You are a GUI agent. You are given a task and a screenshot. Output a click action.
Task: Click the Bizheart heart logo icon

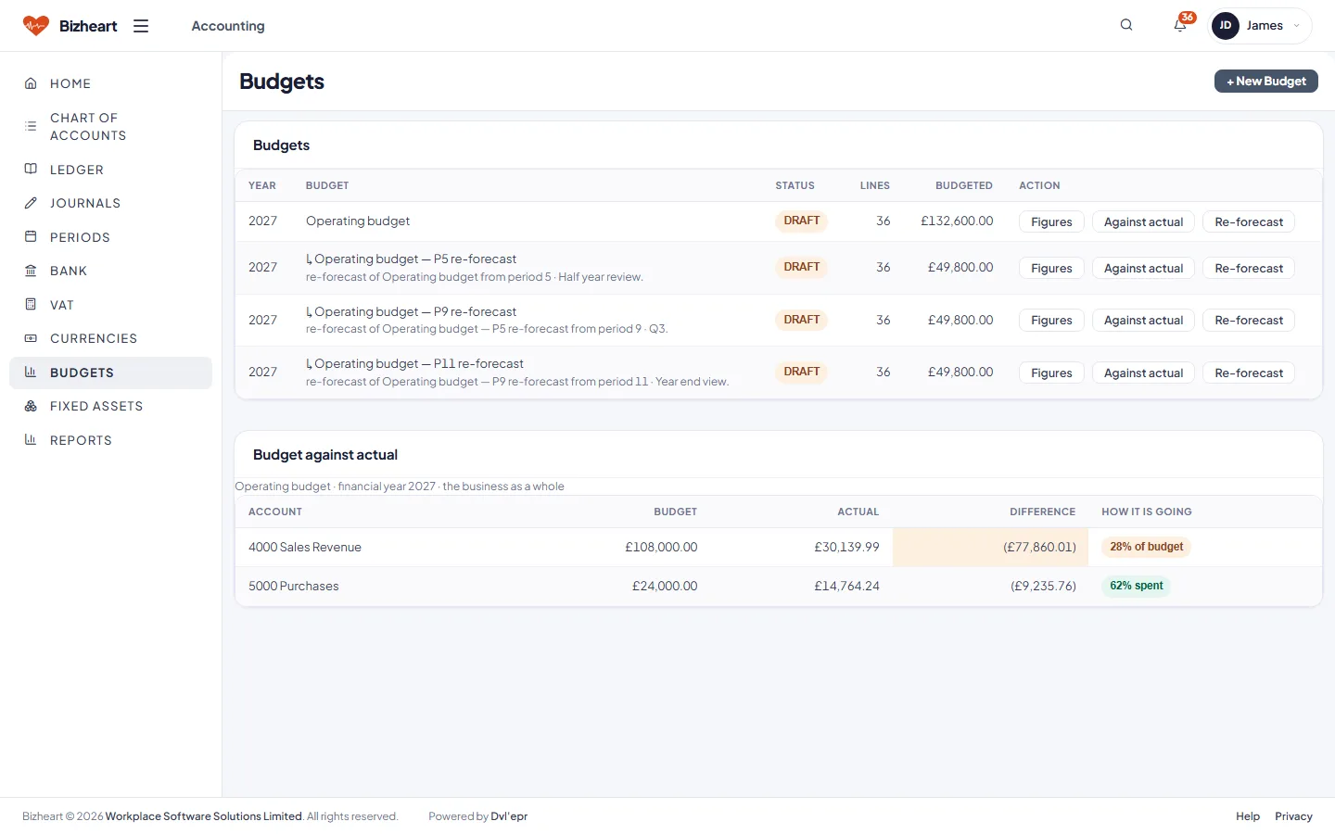click(x=36, y=26)
